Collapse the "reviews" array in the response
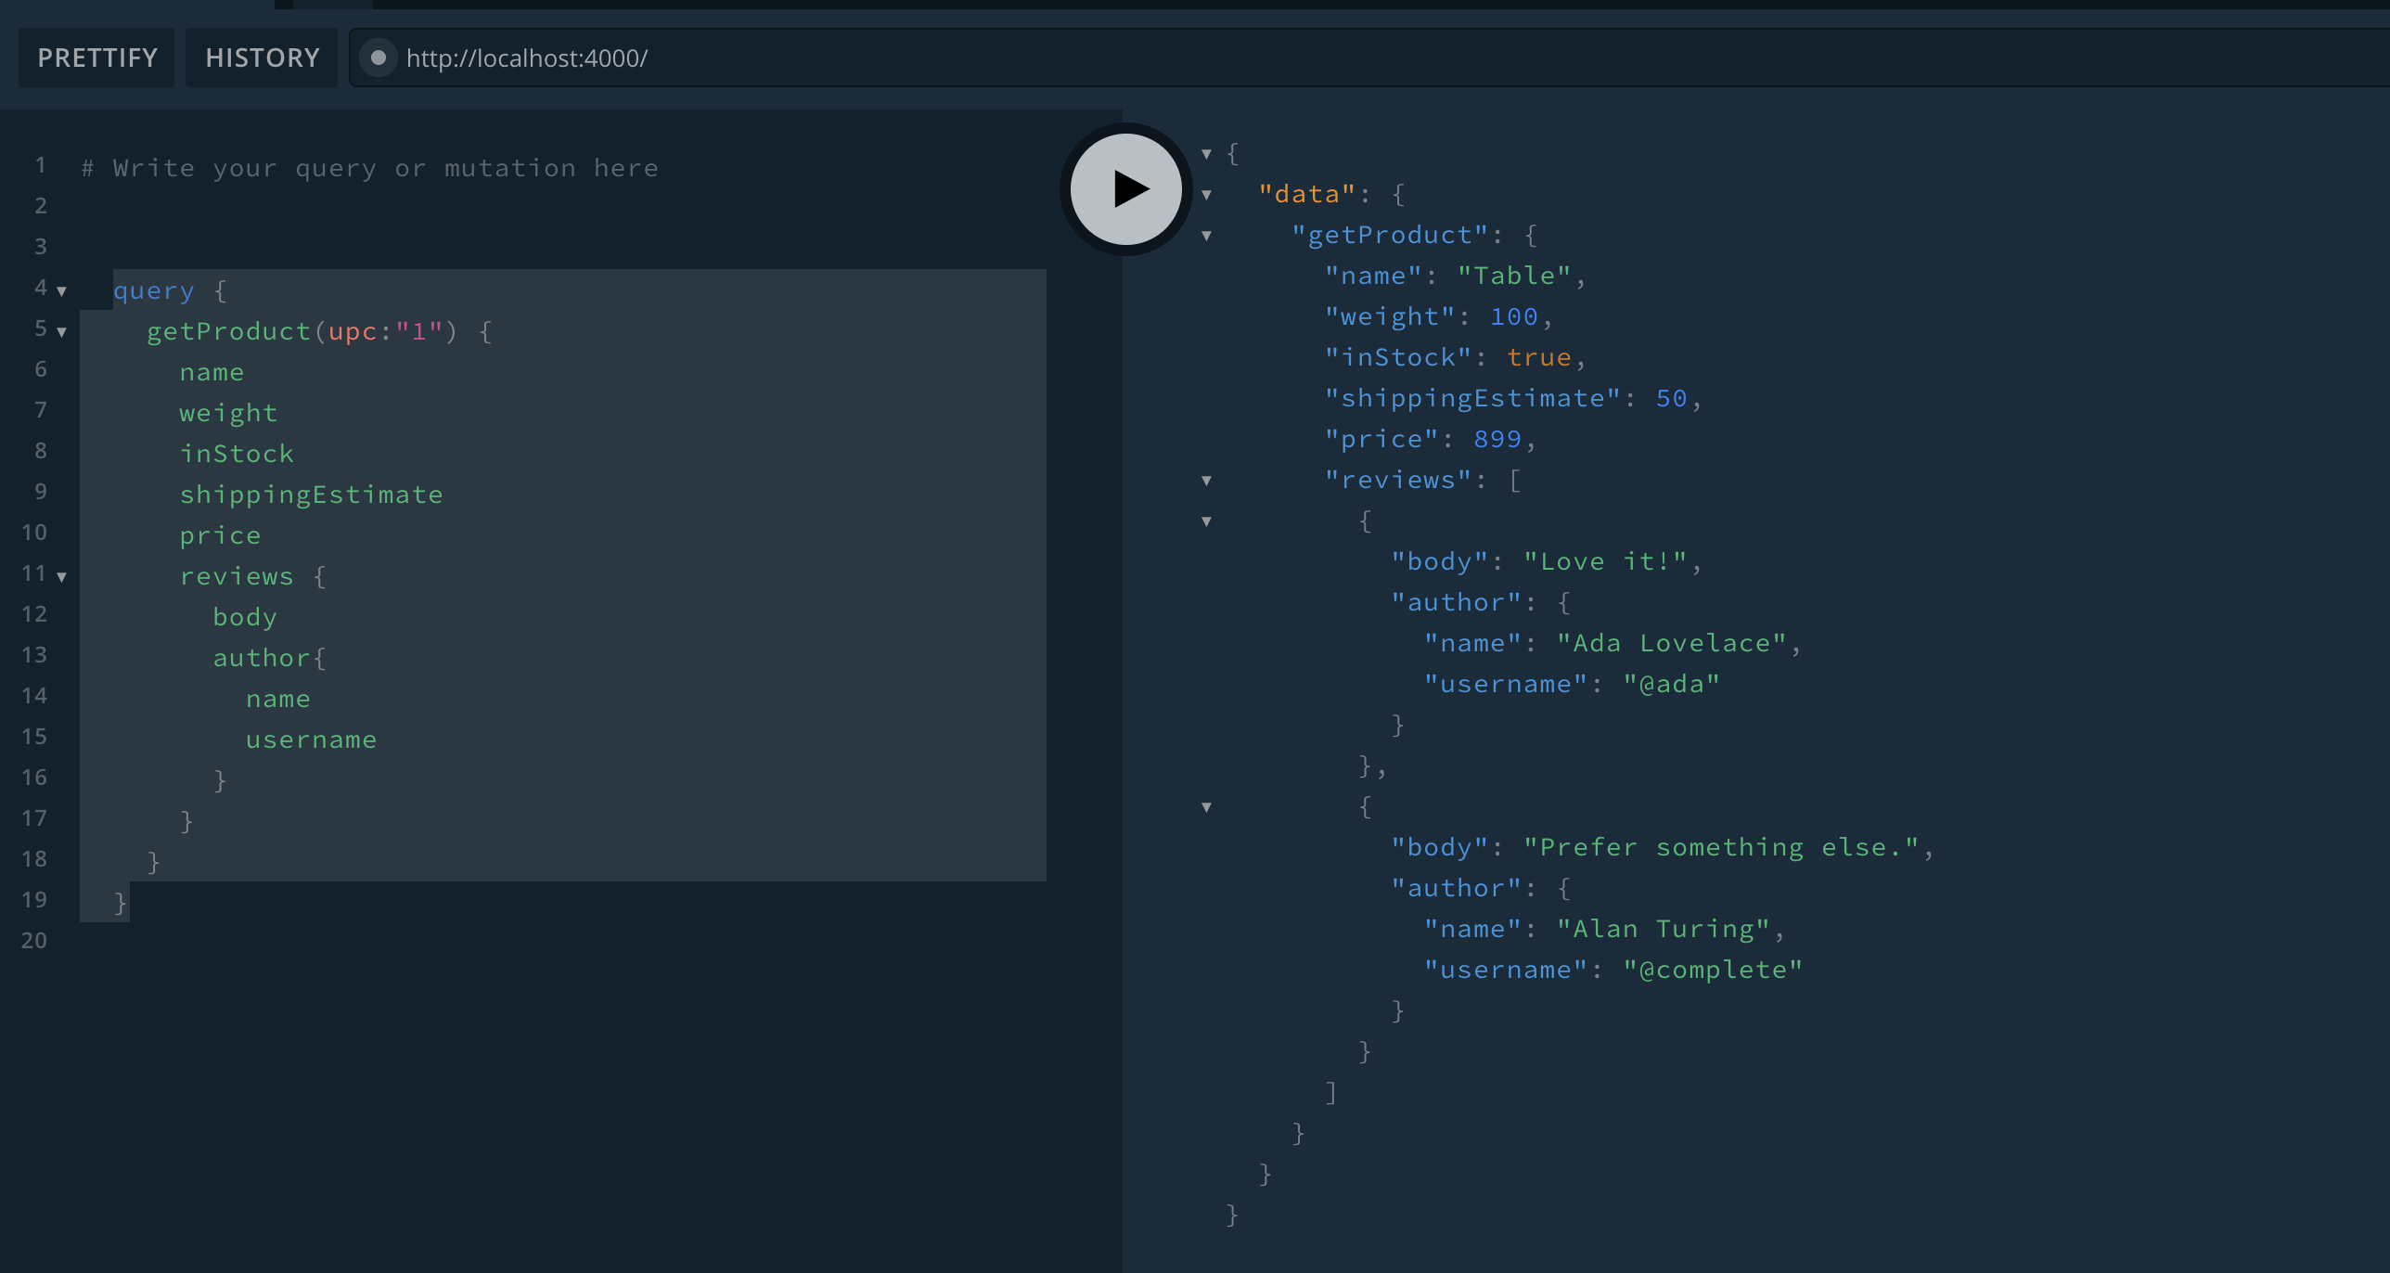The image size is (2390, 1273). click(x=1206, y=481)
